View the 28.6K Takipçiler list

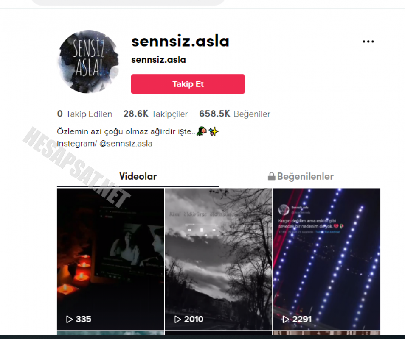tap(155, 114)
